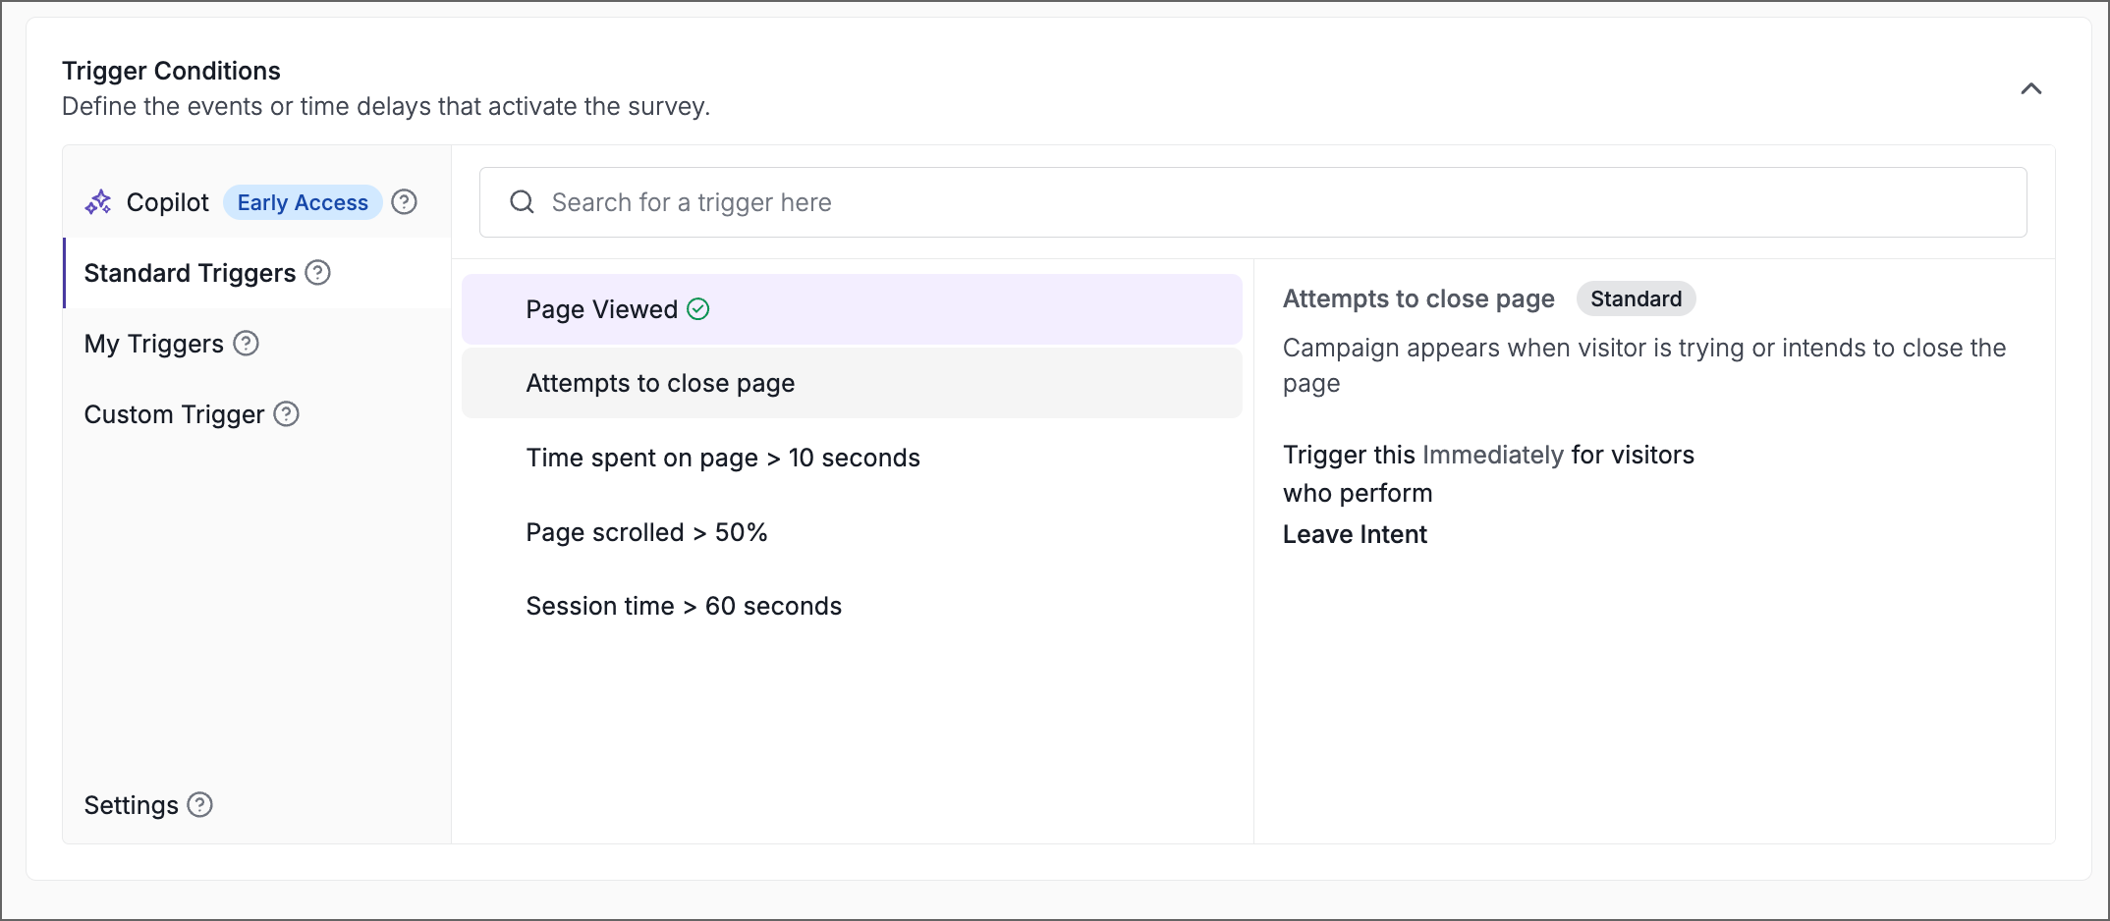Click the Standard Triggers help icon
2110x921 pixels.
317,274
